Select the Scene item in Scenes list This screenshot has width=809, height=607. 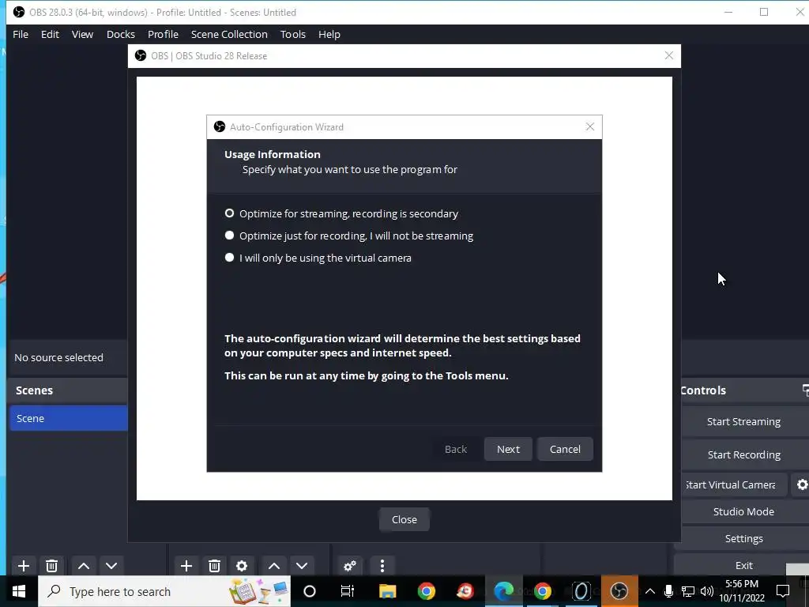coord(69,418)
